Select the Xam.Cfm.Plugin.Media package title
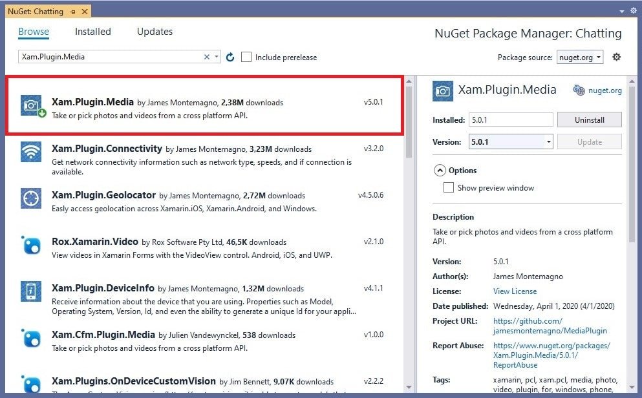642x398 pixels. coord(103,335)
